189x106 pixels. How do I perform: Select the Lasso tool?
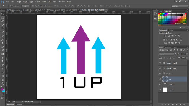coord(3,21)
